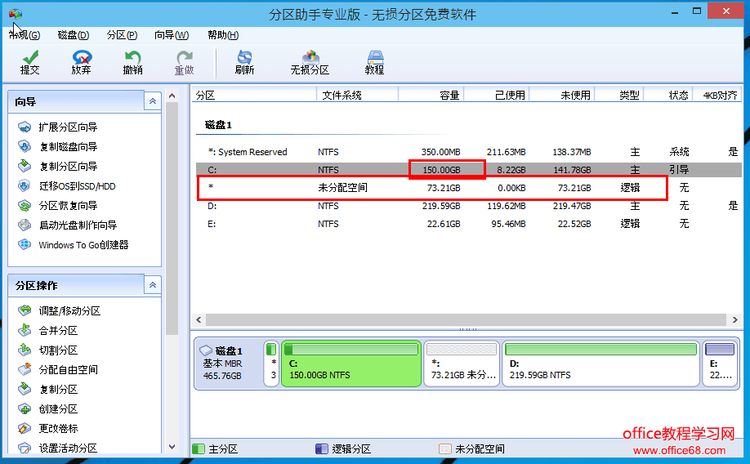Viewport: 750px width, 464px height.
Task: Select the E: block in disk map
Action: point(721,363)
